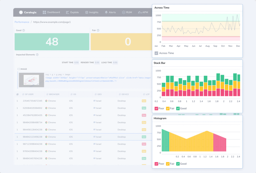Click the Coralogix logo

tap(21, 12)
